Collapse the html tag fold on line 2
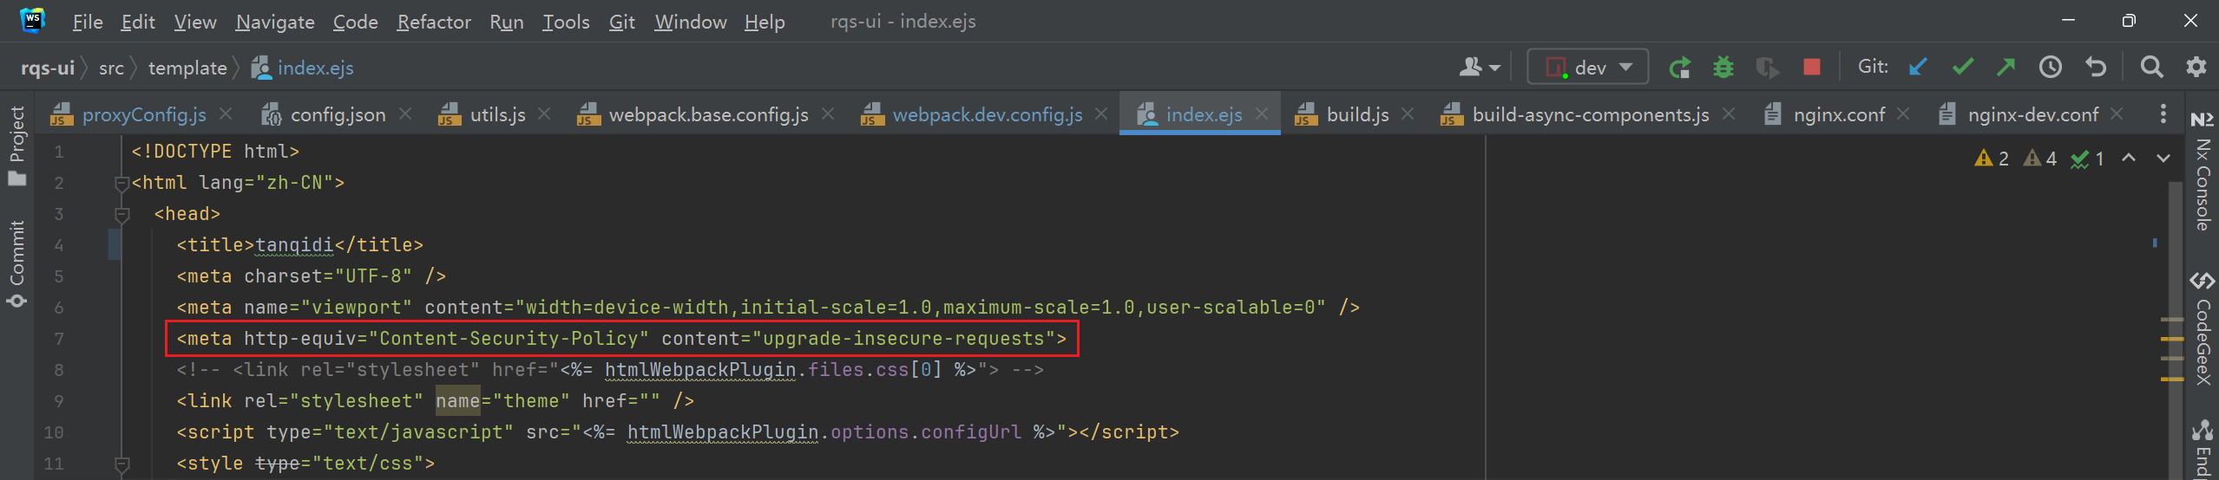The height and width of the screenshot is (480, 2219). click(x=121, y=183)
